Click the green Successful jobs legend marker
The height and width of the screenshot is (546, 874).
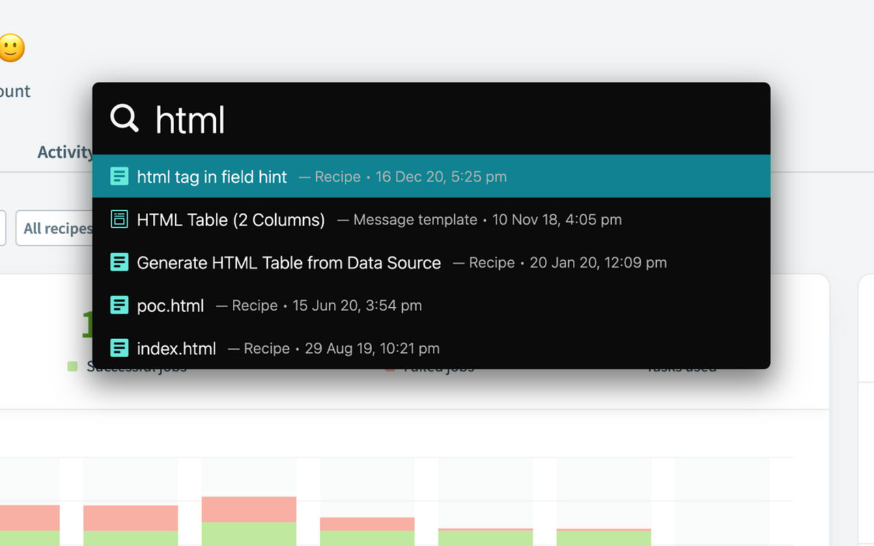(72, 367)
